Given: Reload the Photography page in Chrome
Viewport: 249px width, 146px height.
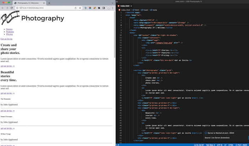Looking at the screenshot, I should (11, 8).
